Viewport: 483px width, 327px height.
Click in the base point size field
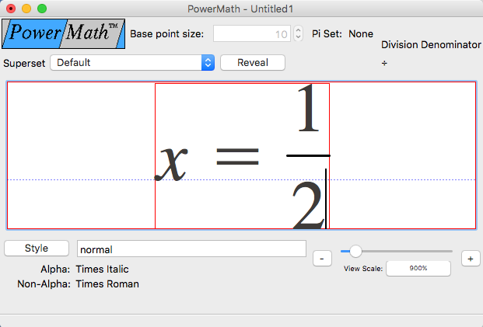point(252,33)
